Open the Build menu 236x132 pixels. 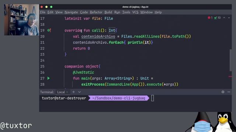coord(108,12)
